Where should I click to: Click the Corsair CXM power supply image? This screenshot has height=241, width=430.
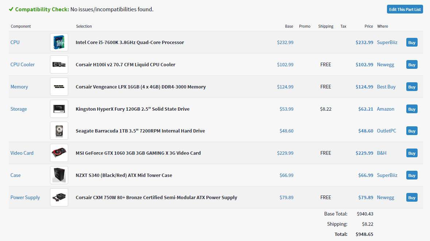(x=59, y=198)
